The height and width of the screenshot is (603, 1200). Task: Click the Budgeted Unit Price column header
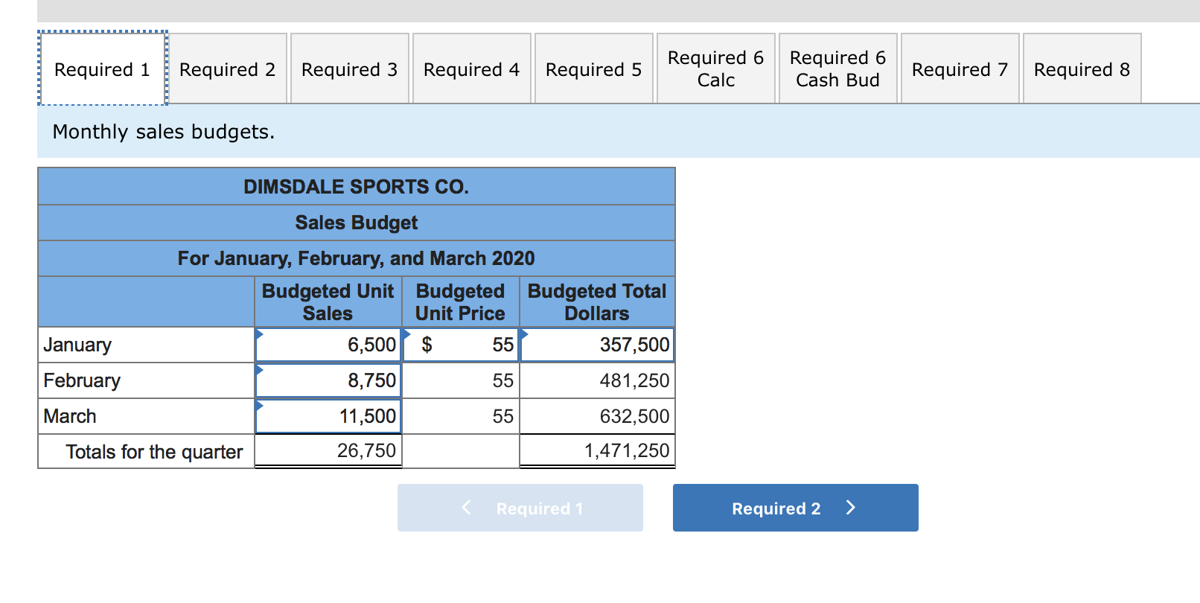(461, 301)
